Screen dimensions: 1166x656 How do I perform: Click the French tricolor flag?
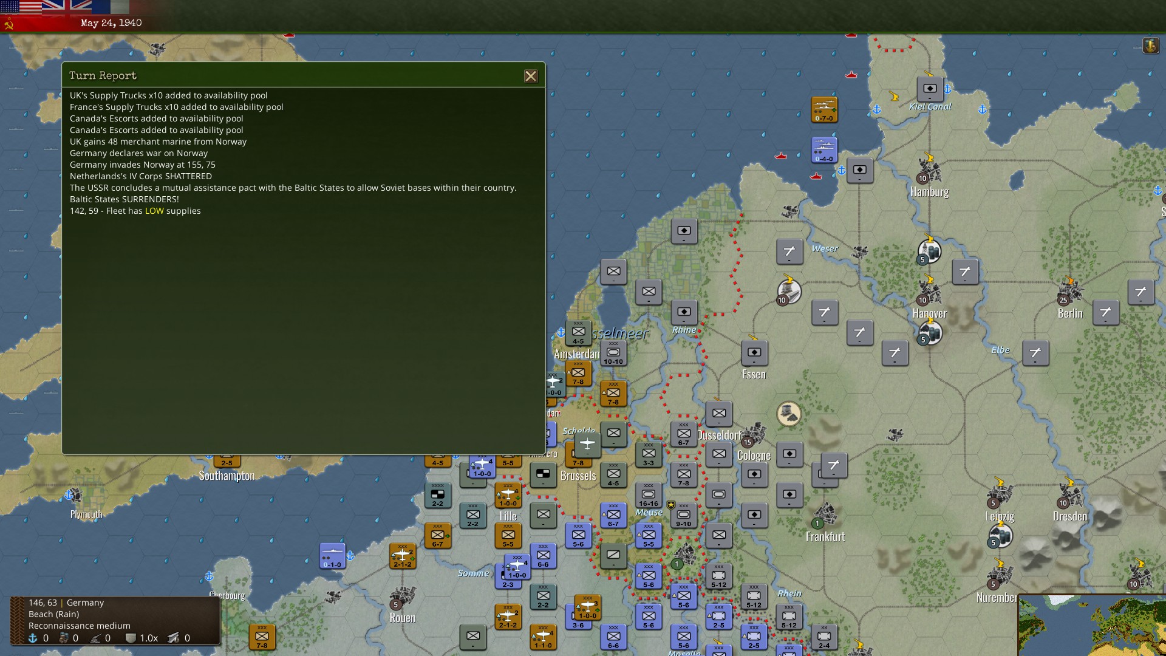tap(111, 7)
